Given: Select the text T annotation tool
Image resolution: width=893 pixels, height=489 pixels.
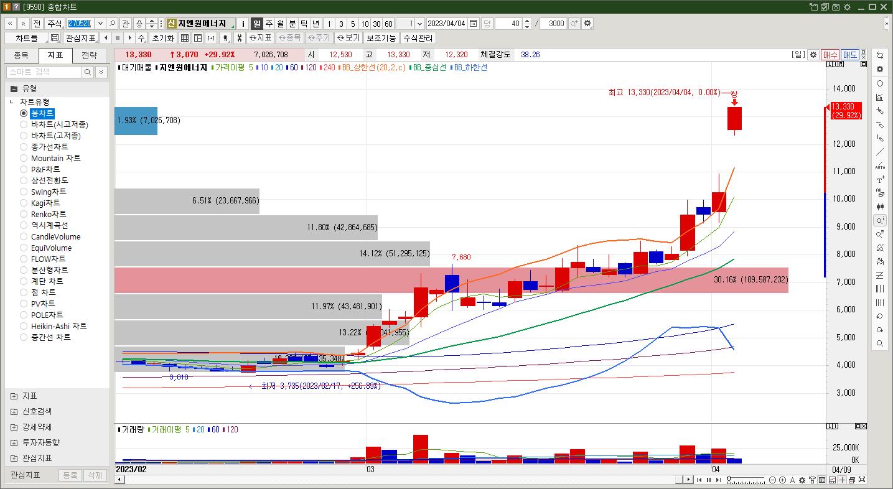Looking at the screenshot, I should tap(880, 179).
